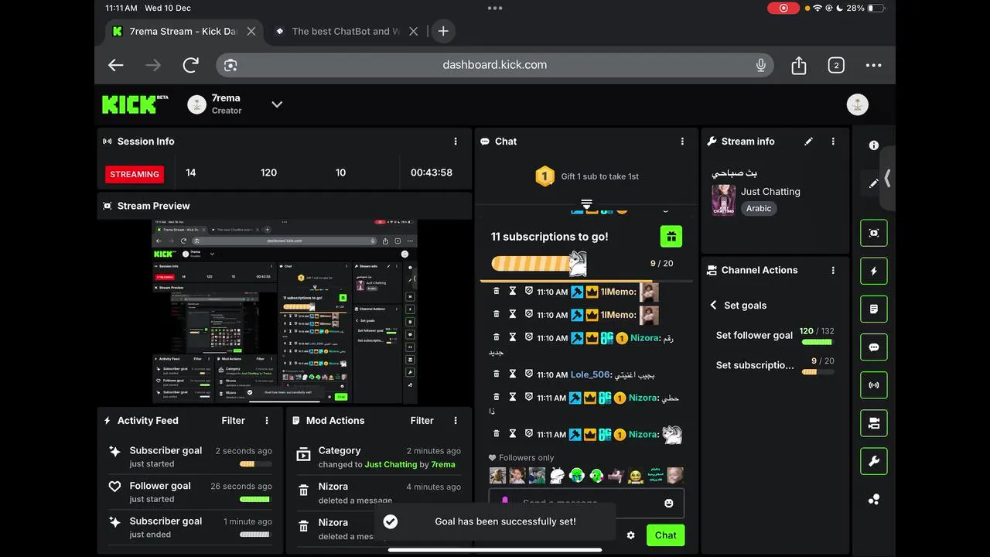Timeout Lole_506 using the hourglass icon
The image size is (990, 557).
click(512, 374)
